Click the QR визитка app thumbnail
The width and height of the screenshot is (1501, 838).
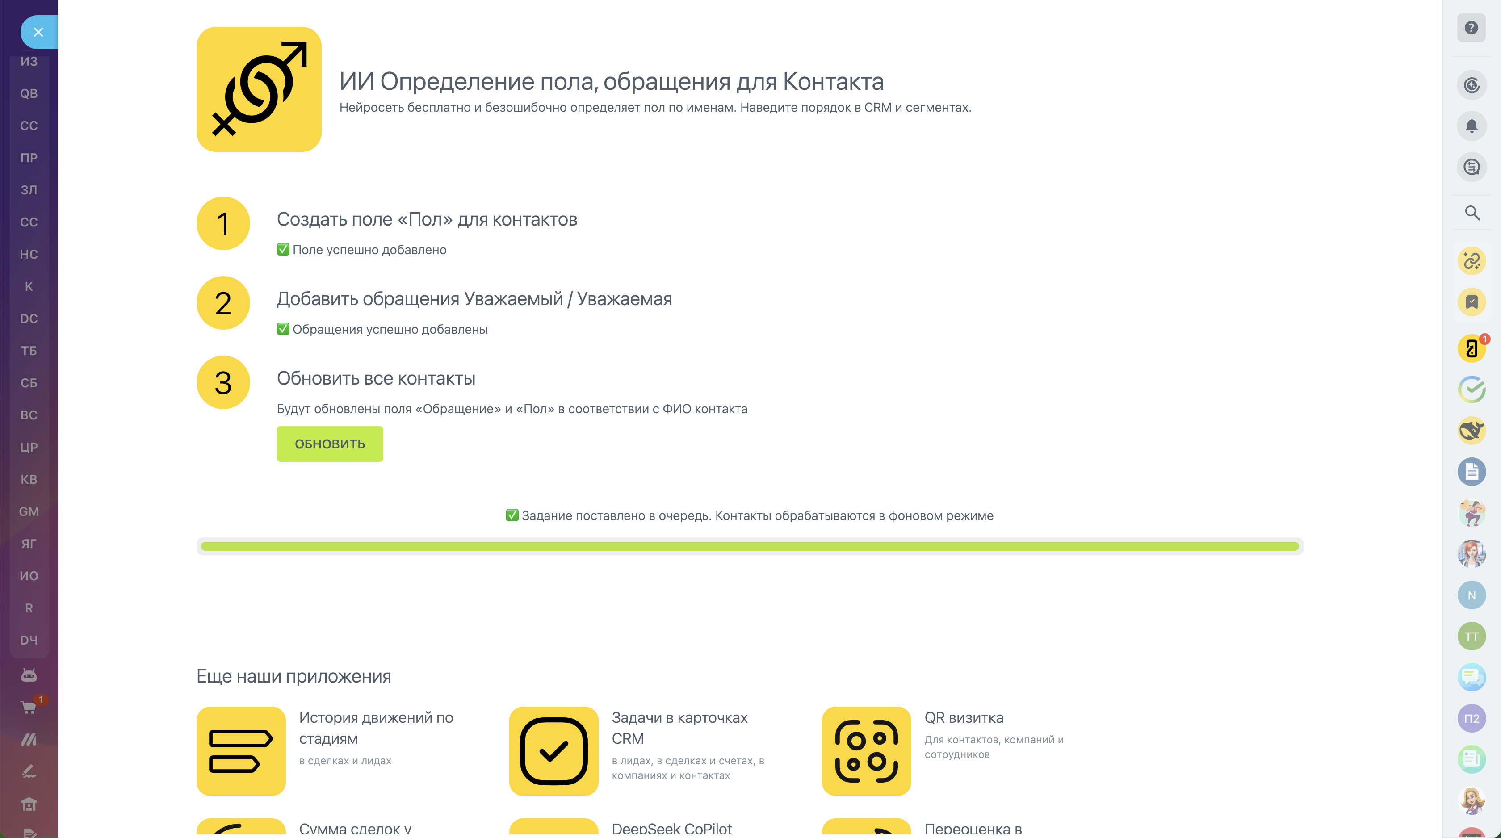[866, 750]
